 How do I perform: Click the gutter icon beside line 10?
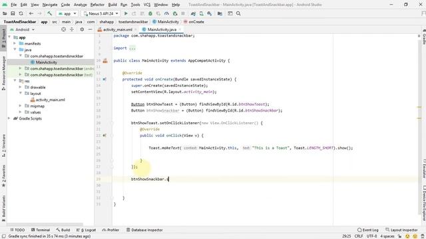(x=105, y=60)
